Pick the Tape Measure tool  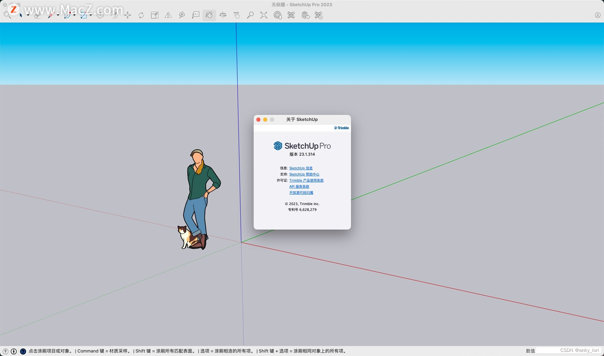pos(182,15)
